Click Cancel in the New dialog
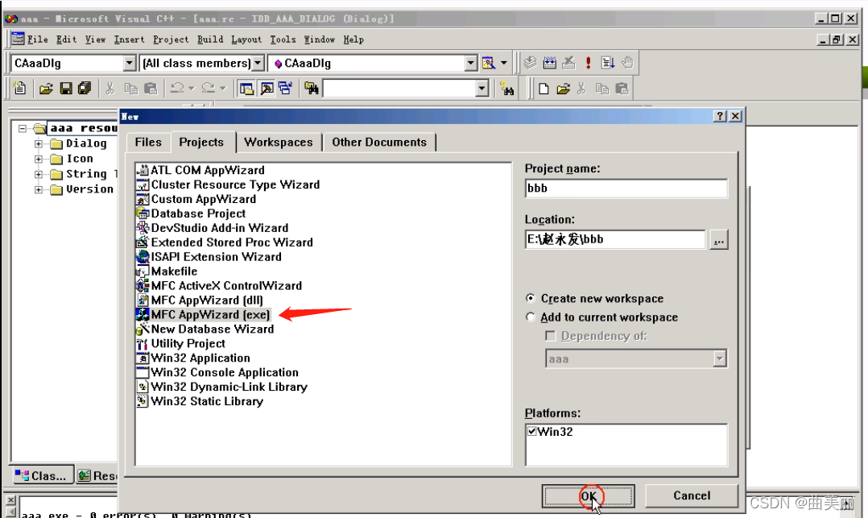Image resolution: width=868 pixels, height=518 pixels. [692, 495]
